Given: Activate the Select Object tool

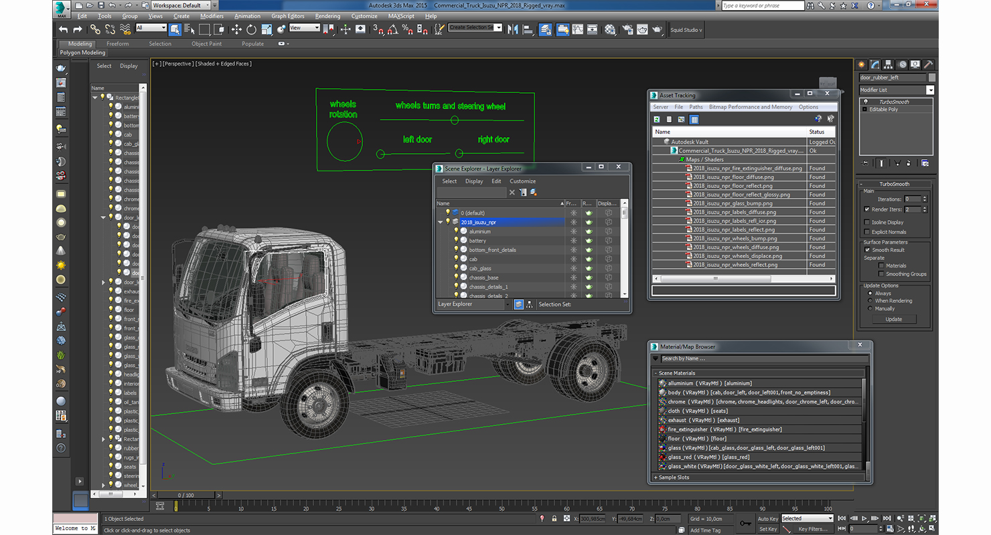Looking at the screenshot, I should tap(175, 29).
